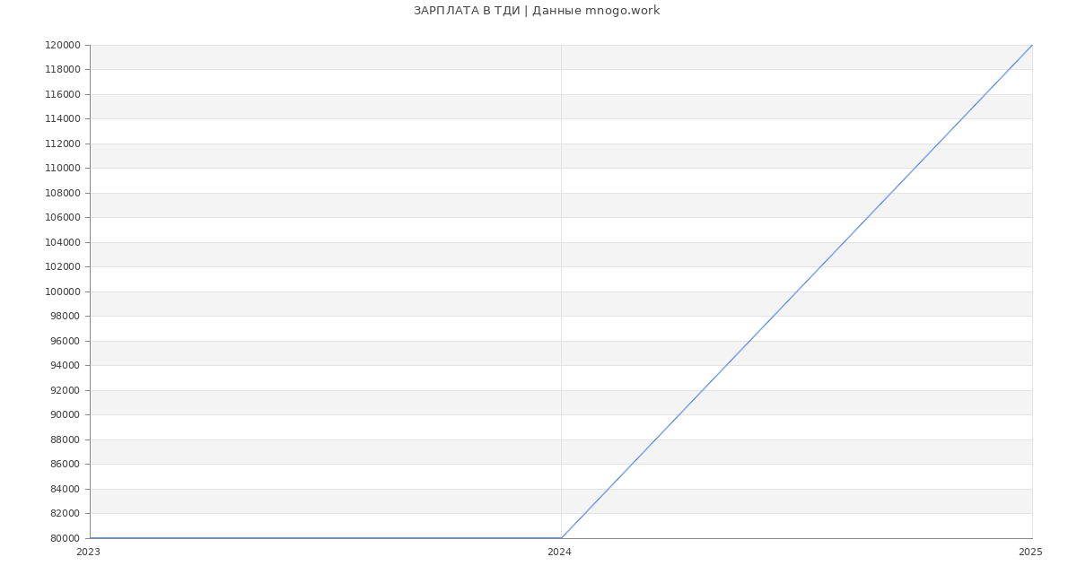The image size is (1077, 583).
Task: Click the line's data point at 2024
Action: coord(561,538)
